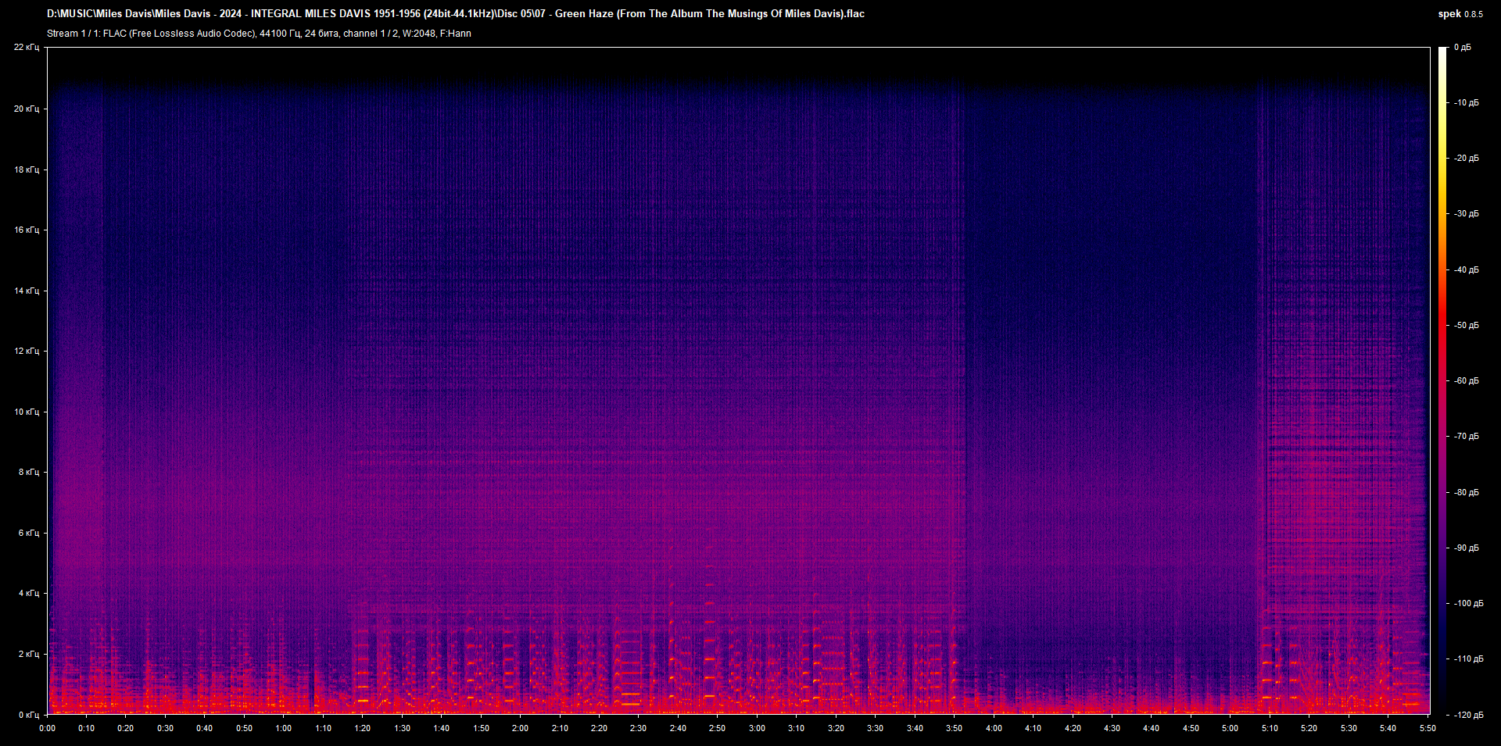Image resolution: width=1501 pixels, height=746 pixels.
Task: Click the 22 кГц frequency axis label
Action: pos(27,48)
